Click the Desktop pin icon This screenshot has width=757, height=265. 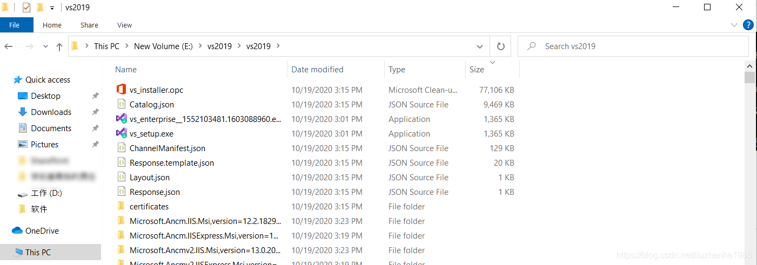point(95,96)
